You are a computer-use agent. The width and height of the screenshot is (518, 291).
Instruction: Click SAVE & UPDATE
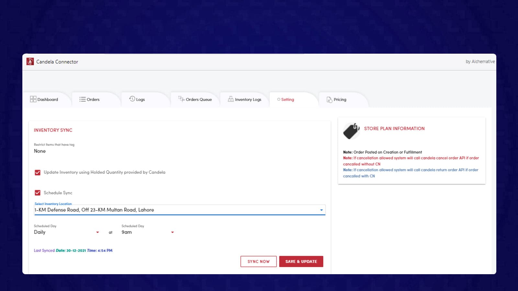[301, 261]
